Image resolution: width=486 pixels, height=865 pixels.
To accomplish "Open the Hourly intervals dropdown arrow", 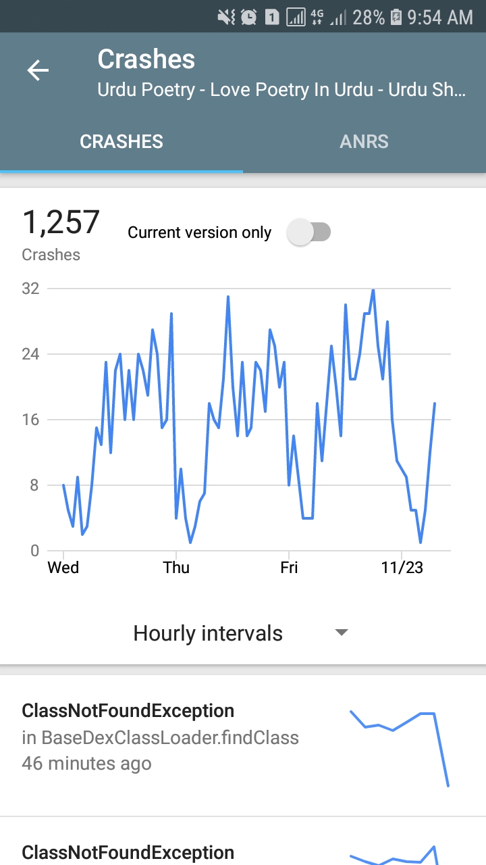I will click(342, 633).
